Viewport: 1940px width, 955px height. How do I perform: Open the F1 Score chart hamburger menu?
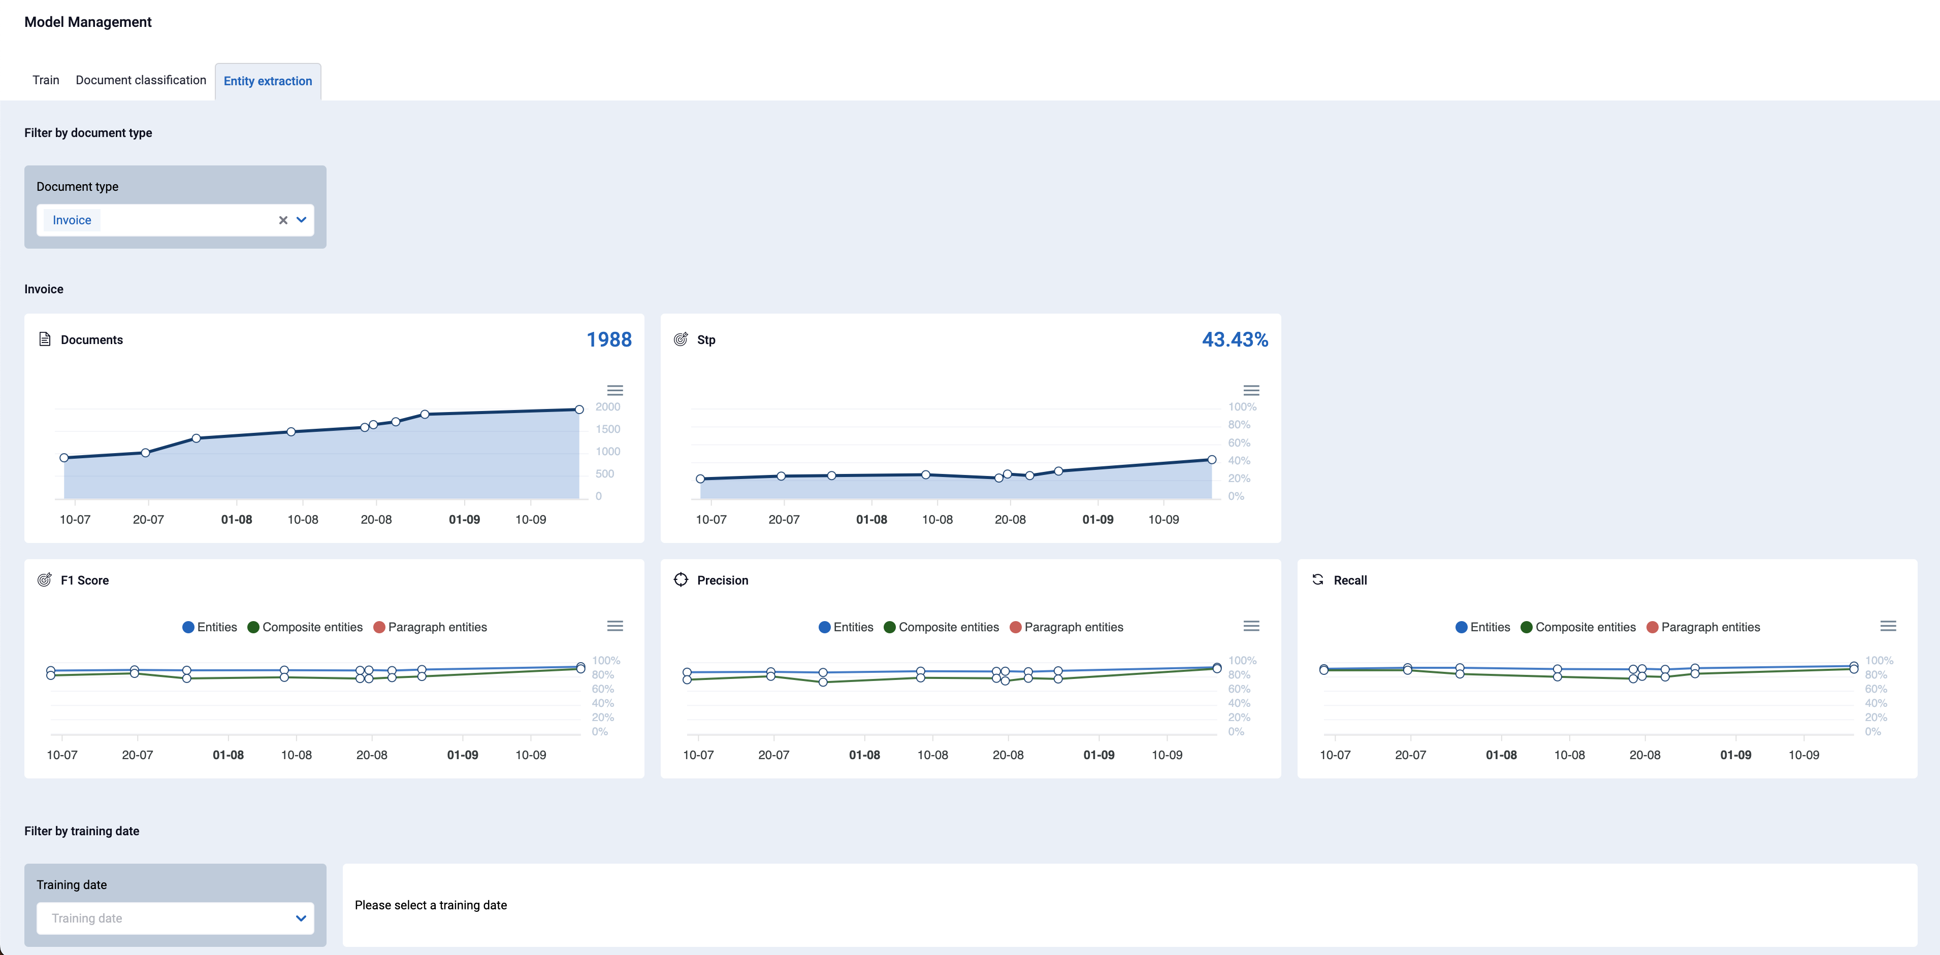[615, 625]
